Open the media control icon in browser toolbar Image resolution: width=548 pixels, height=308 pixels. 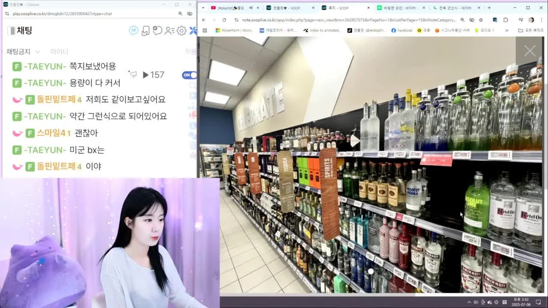521,20
